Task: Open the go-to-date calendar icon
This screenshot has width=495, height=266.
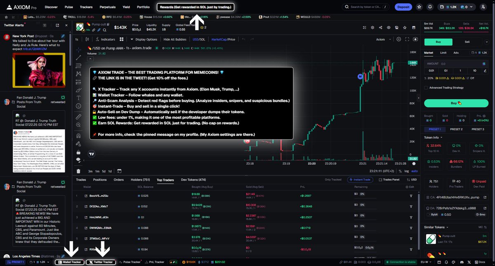Action: point(119,171)
